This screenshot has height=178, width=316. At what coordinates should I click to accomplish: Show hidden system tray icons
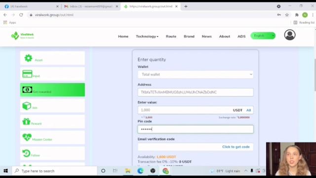(x=246, y=171)
